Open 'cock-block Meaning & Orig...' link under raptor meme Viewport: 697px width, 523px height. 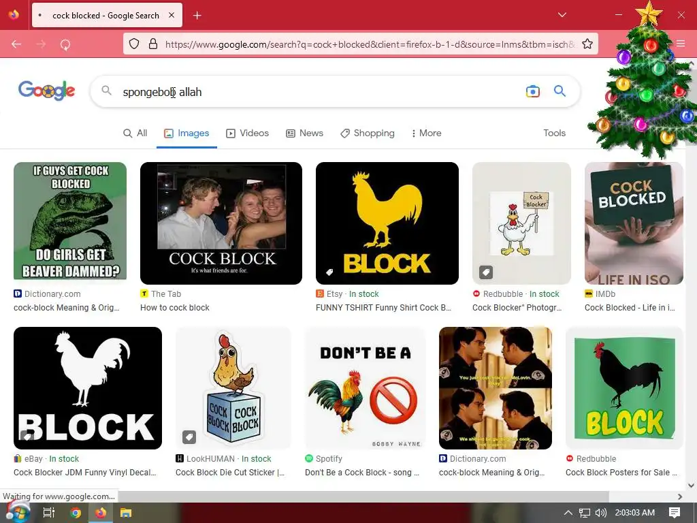pyautogui.click(x=67, y=308)
